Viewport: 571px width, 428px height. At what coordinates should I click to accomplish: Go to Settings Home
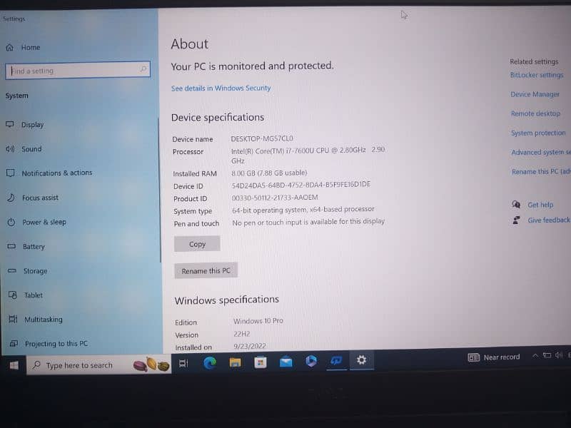[30, 48]
